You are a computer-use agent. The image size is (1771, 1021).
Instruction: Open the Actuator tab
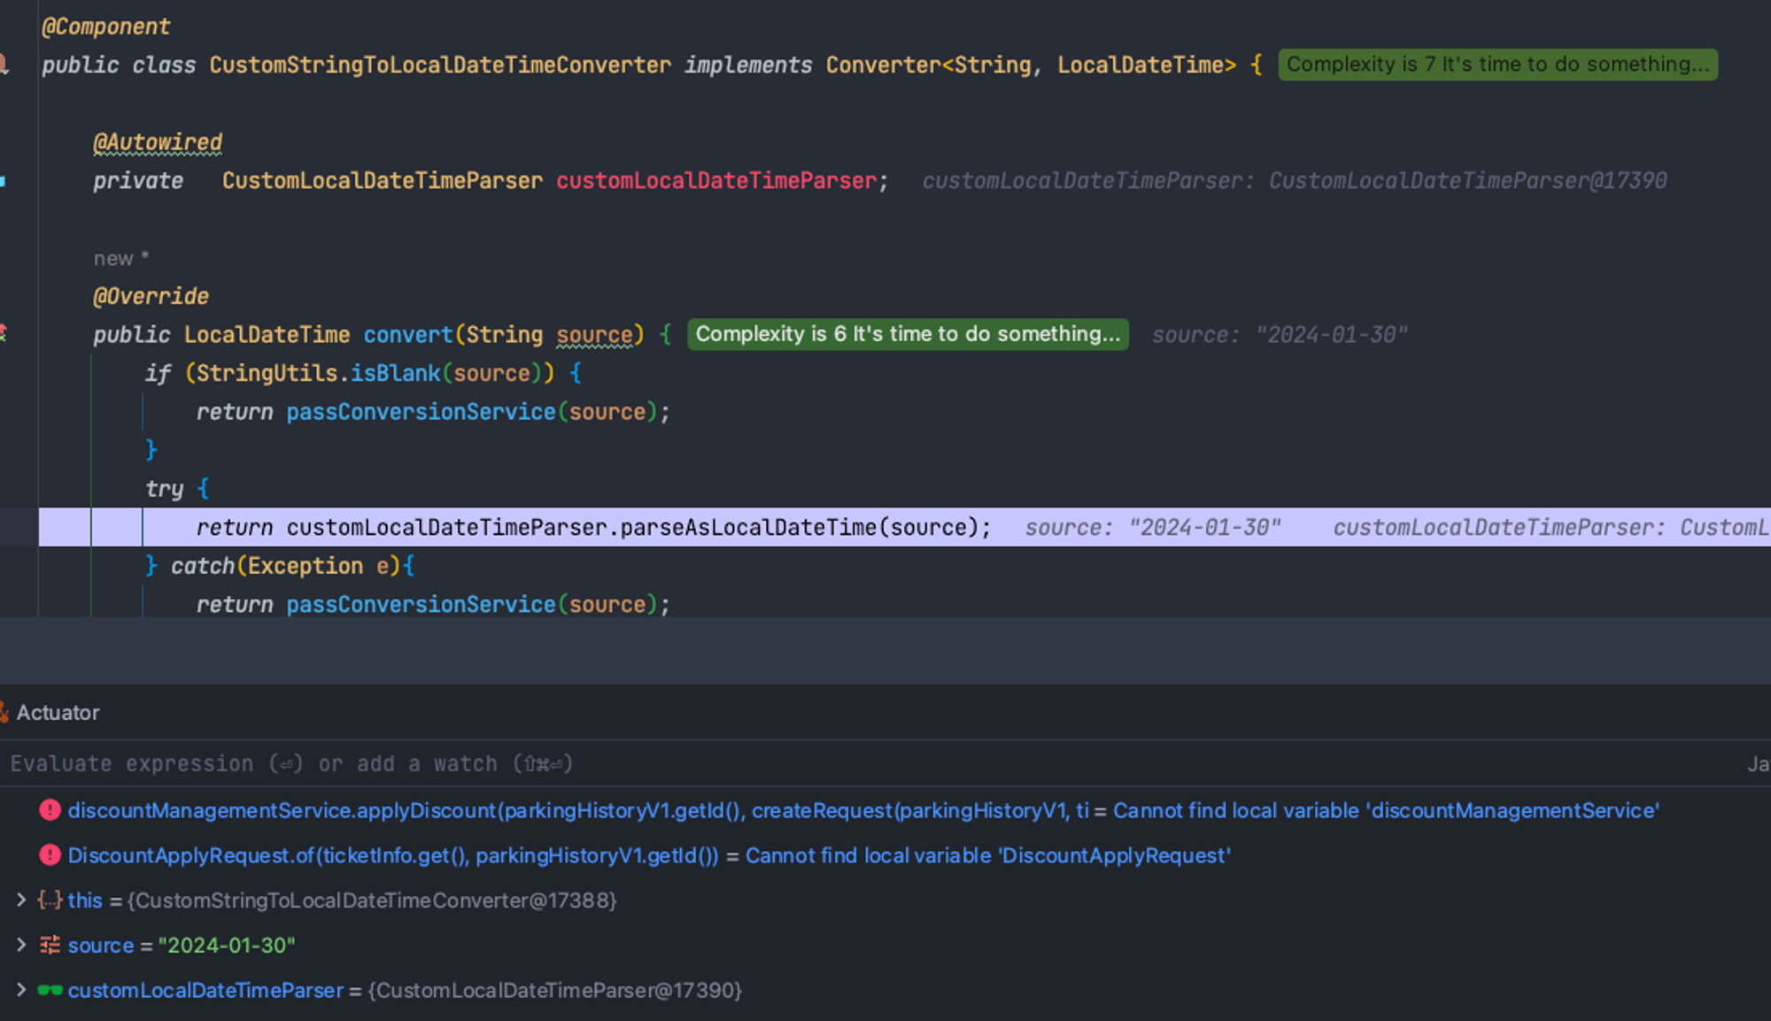[x=58, y=713]
